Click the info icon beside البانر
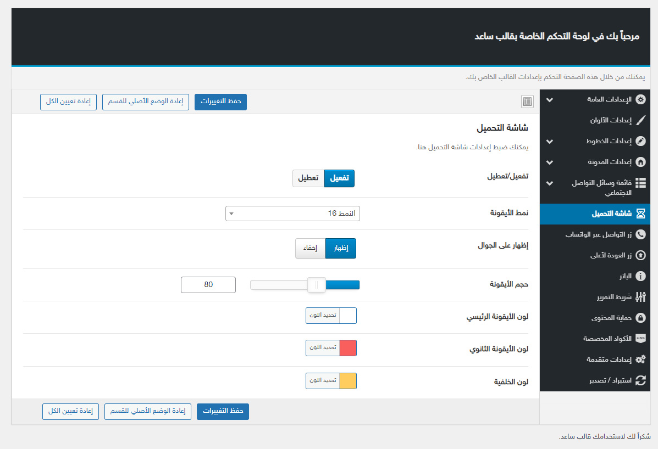This screenshot has height=449, width=658. 640,276
